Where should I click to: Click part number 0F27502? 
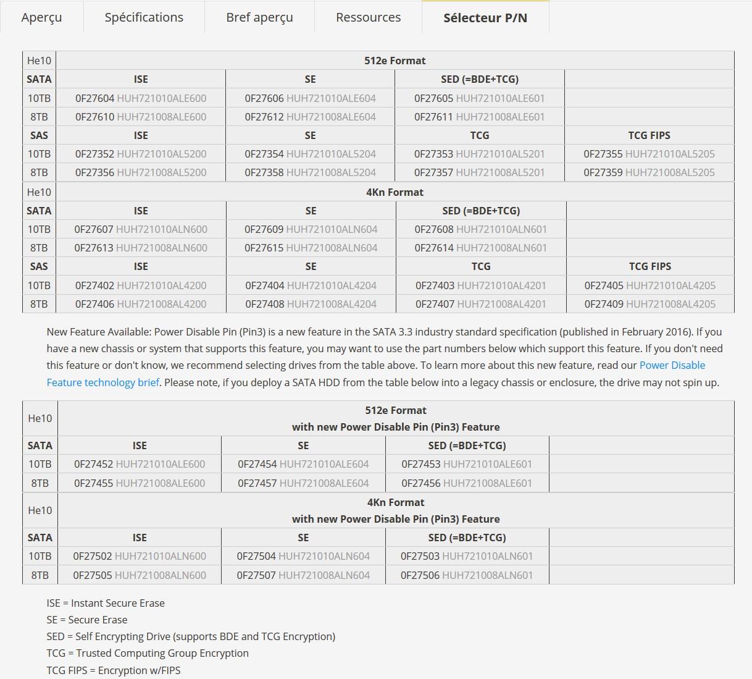click(x=140, y=556)
